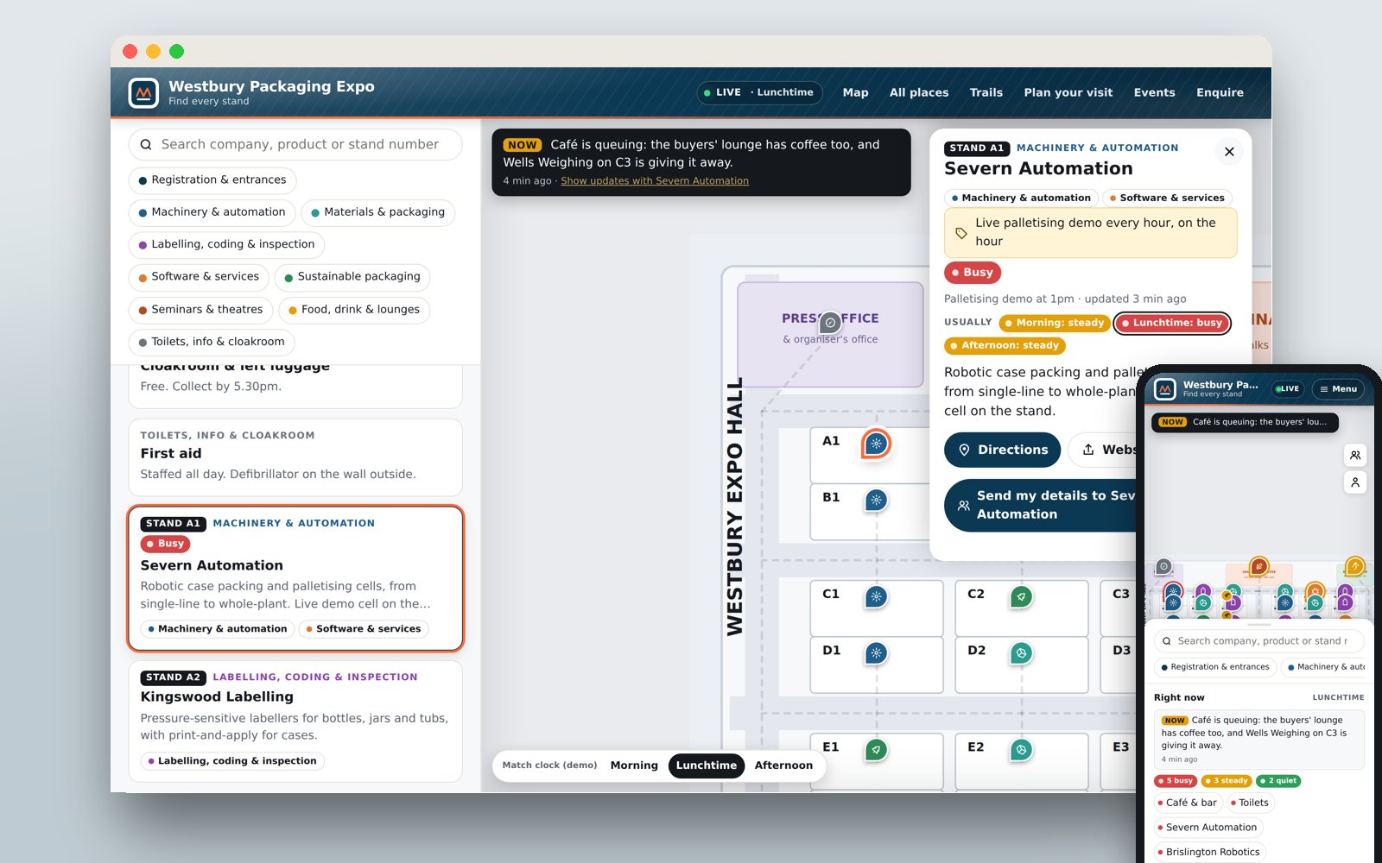Click Send my details to Severn Automation
The width and height of the screenshot is (1382, 863).
click(1042, 505)
